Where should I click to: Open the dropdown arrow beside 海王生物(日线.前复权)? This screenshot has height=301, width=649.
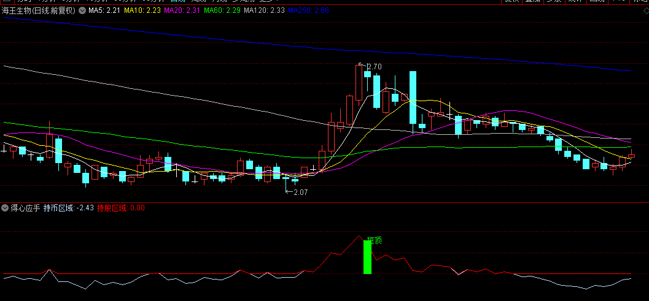[x=82, y=11]
